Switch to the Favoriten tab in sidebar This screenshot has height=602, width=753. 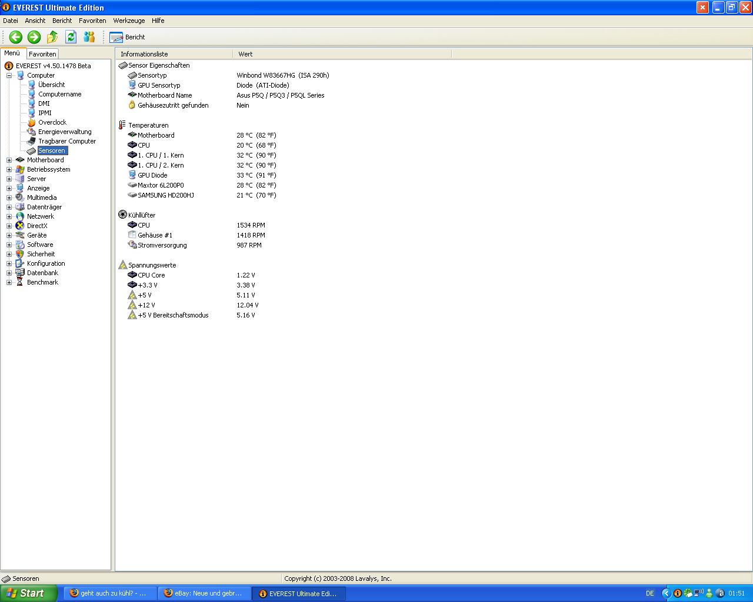coord(42,53)
